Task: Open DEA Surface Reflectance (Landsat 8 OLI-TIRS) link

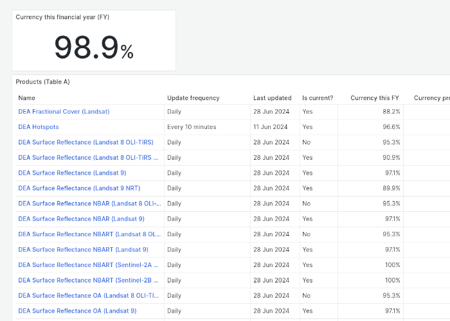Action: [x=85, y=142]
